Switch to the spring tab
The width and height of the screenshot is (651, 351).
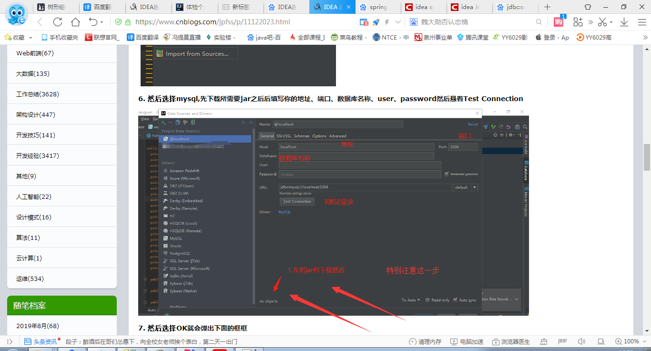(378, 7)
